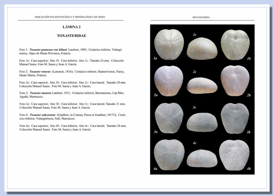Click the fossil photo labeled 1a
This screenshot has height=196, width=274.
coord(169,45)
